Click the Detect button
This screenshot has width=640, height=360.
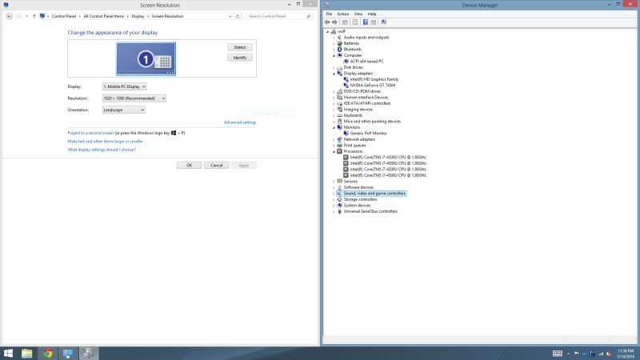(240, 47)
